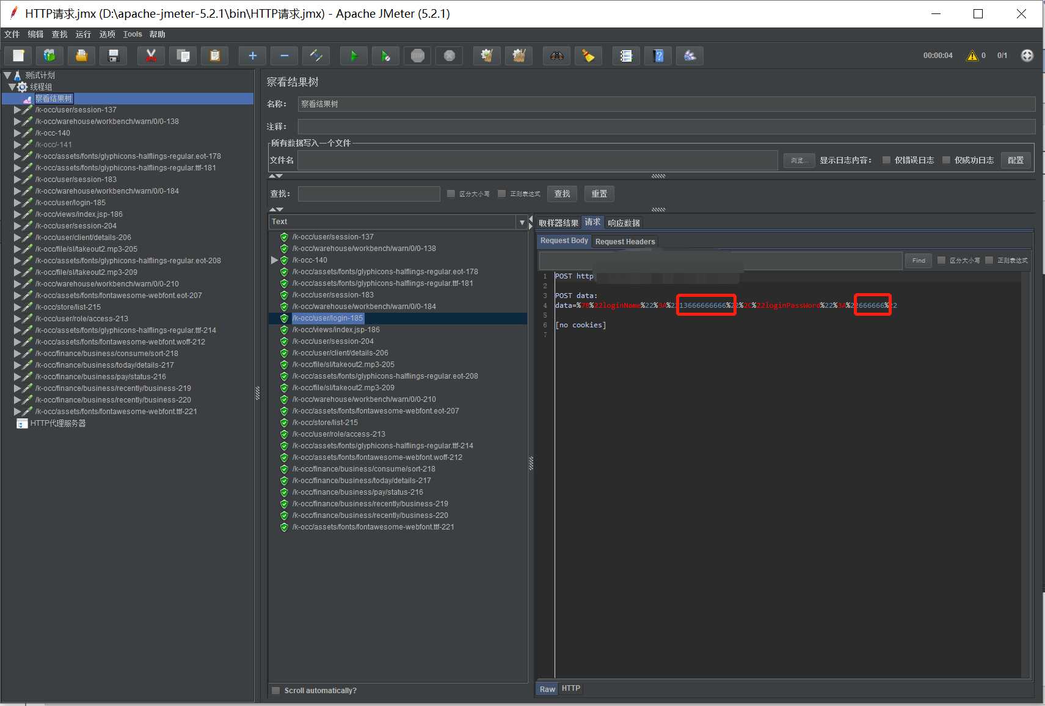Click the Shutdown test icon
Image resolution: width=1045 pixels, height=706 pixels.
pyautogui.click(x=449, y=56)
